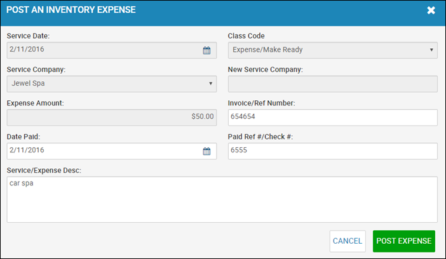Click the New Service Company label
Viewport: 446px width, 259px height.
(265, 70)
